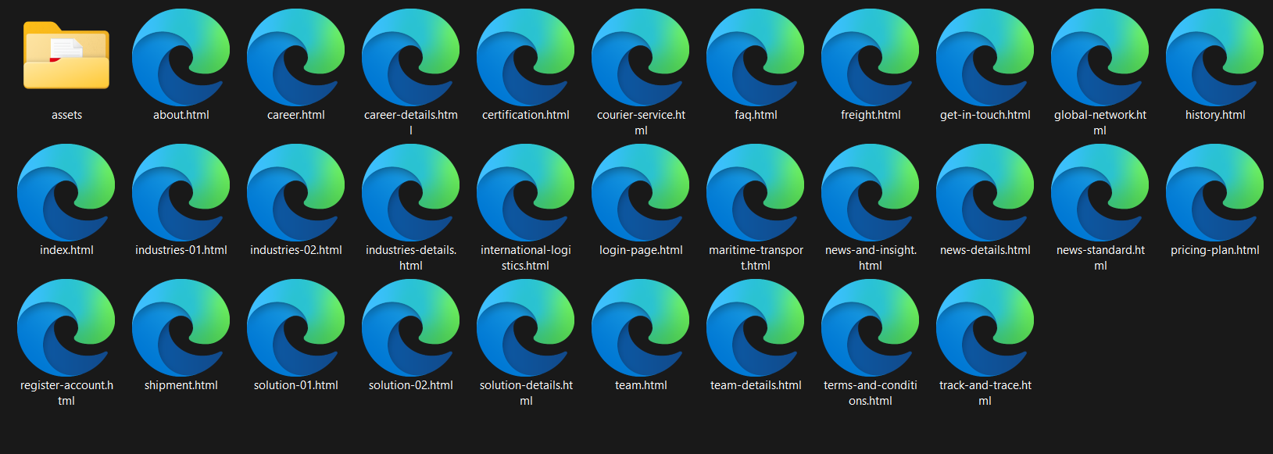Click the 'solution-02.html' file name text

pos(411,385)
